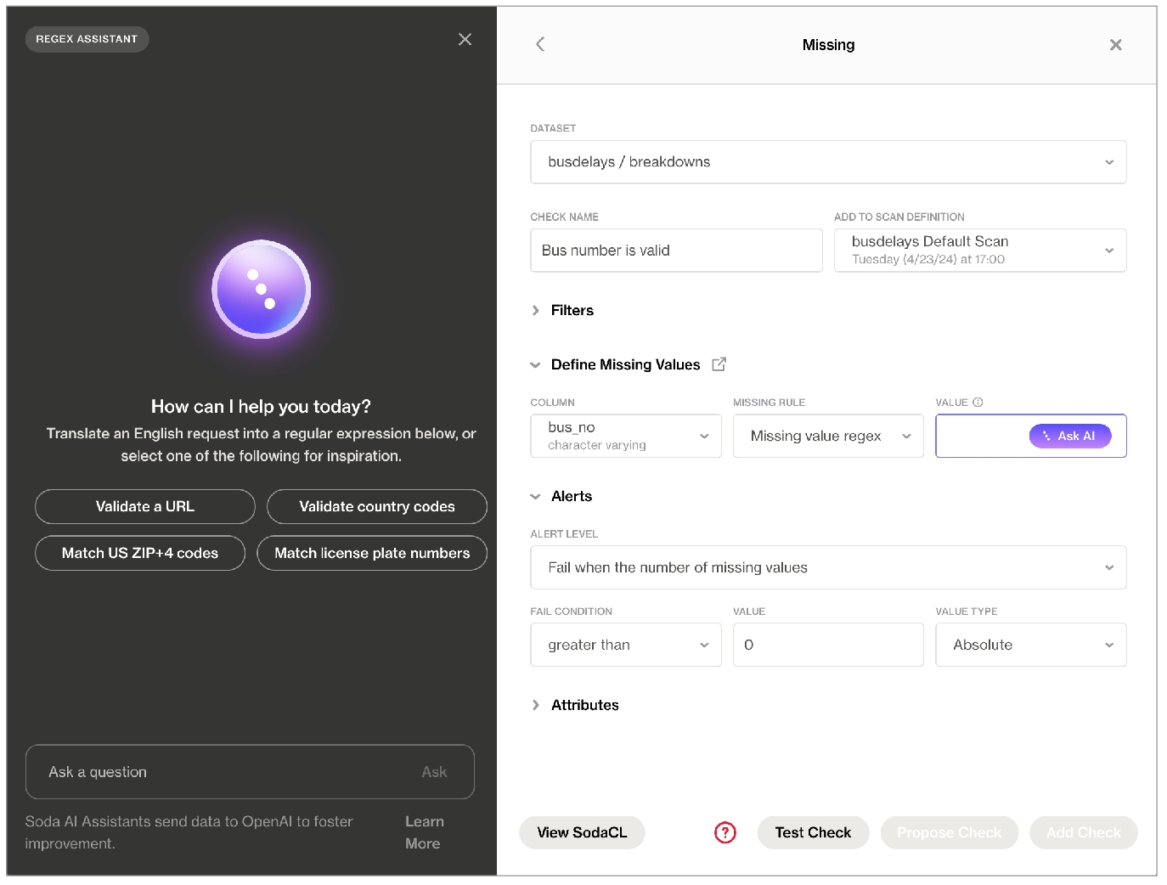
Task: Open Define Missing Values external link icon
Action: point(719,364)
